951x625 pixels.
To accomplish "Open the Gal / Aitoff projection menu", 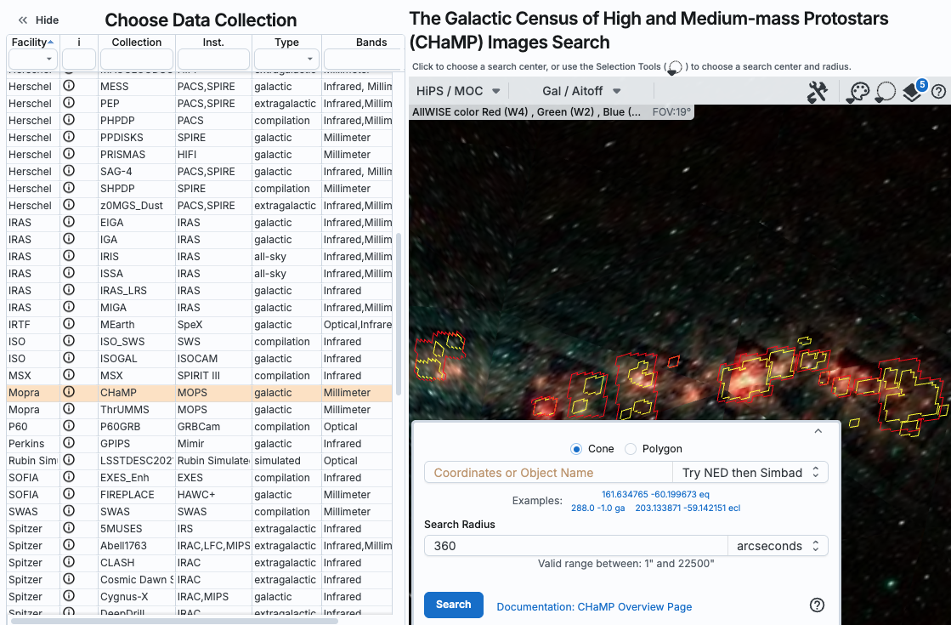I will (x=581, y=91).
